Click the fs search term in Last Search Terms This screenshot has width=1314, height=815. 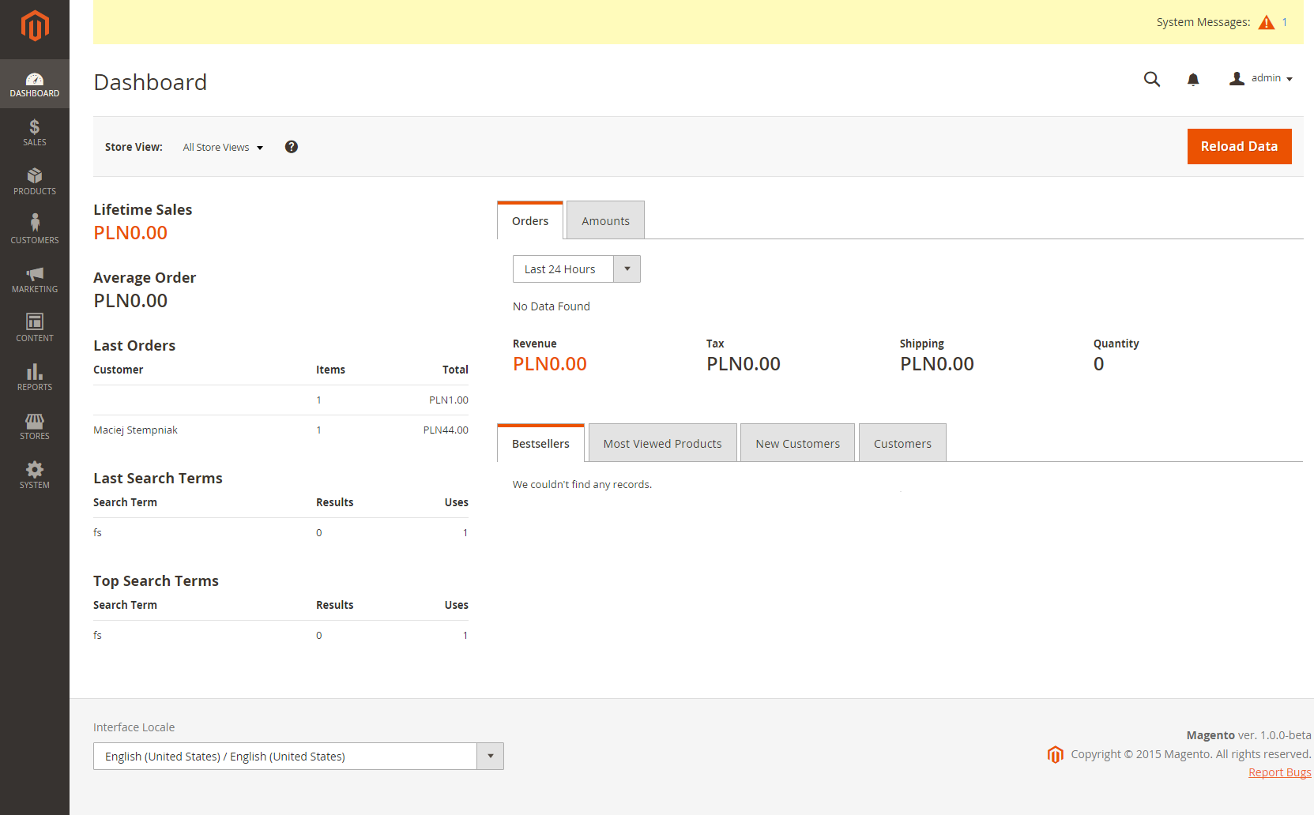pos(97,532)
